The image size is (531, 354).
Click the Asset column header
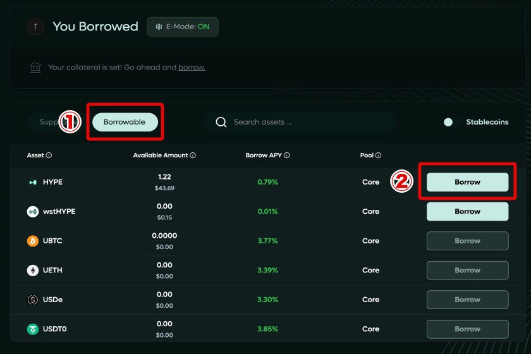pos(35,155)
